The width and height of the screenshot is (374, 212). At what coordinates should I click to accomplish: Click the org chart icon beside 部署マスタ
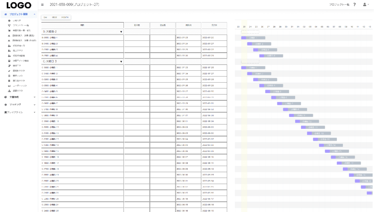(9, 90)
